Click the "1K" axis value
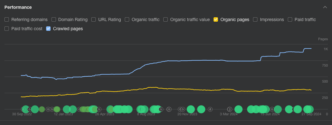Screen dimensions: 332x125 pos(326,49)
